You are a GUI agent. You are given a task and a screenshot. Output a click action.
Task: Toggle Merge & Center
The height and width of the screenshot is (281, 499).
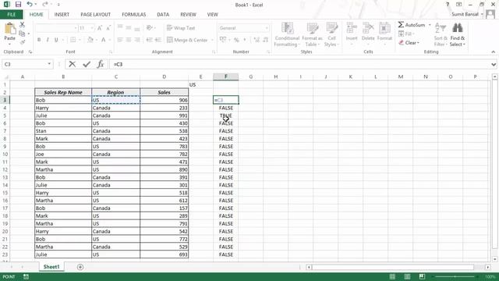187,40
